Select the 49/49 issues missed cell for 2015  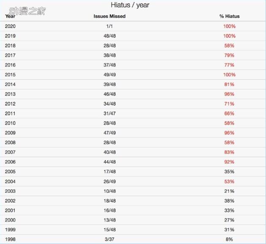109,75
